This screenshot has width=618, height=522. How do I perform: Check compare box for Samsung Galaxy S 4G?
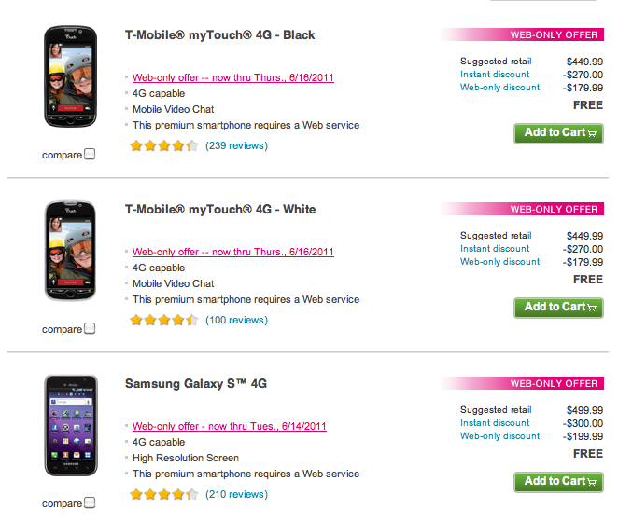90,503
